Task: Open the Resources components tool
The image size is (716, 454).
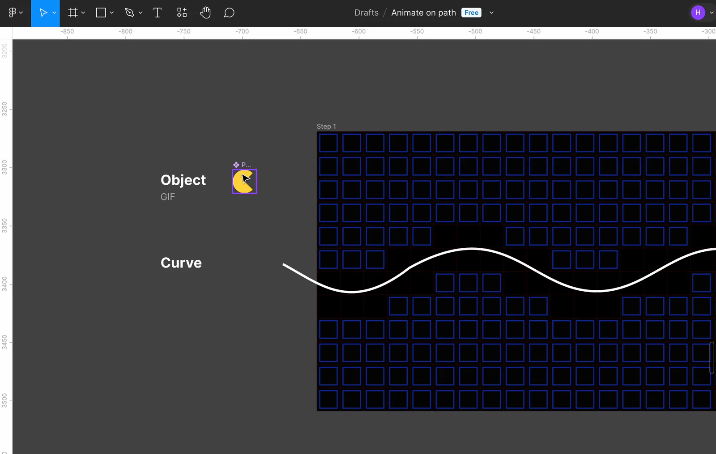Action: 182,13
